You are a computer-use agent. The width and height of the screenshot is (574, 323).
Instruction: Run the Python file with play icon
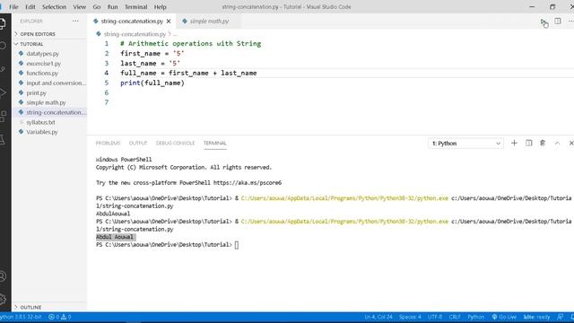(543, 22)
